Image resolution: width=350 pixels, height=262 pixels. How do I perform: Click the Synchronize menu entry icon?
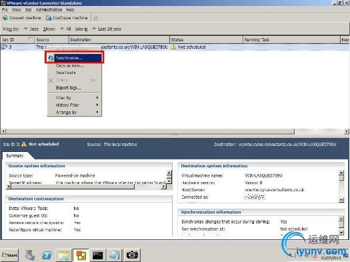pyautogui.click(x=51, y=58)
